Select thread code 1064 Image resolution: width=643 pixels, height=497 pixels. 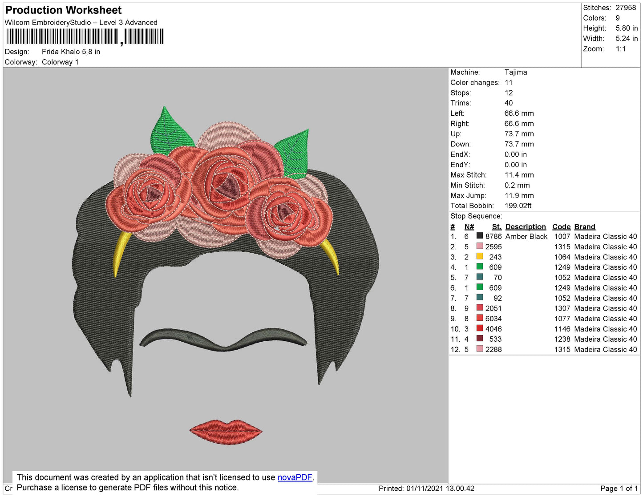pos(562,257)
